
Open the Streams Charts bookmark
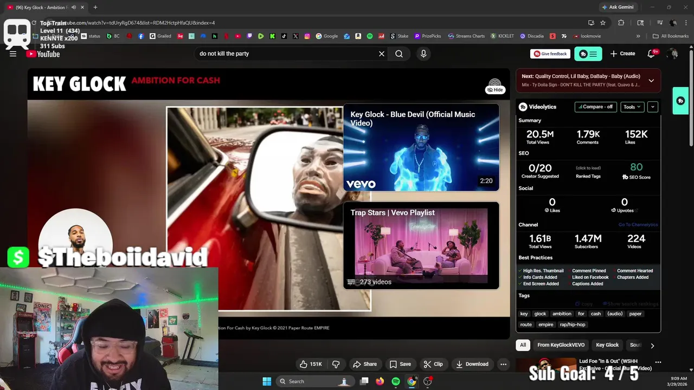466,36
